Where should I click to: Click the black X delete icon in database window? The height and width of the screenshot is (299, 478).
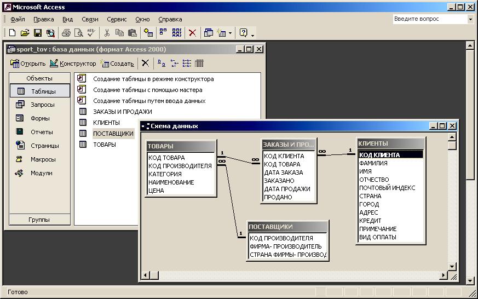146,63
